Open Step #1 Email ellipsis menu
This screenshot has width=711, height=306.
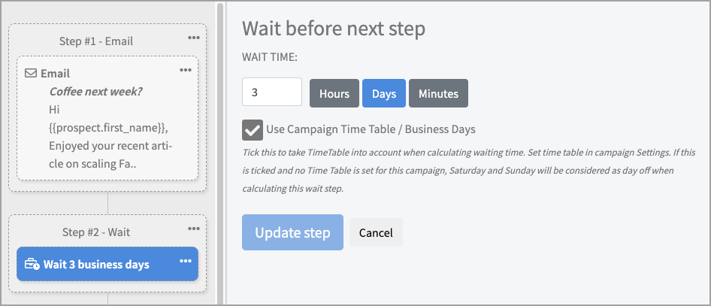[x=194, y=37]
